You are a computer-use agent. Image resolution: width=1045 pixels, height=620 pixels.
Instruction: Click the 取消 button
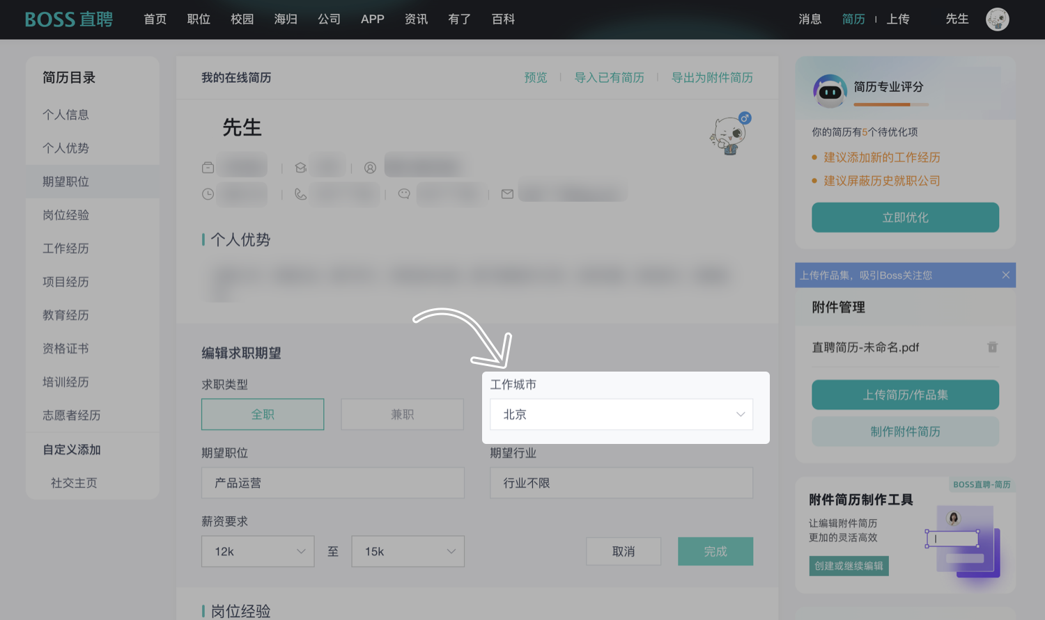click(624, 551)
